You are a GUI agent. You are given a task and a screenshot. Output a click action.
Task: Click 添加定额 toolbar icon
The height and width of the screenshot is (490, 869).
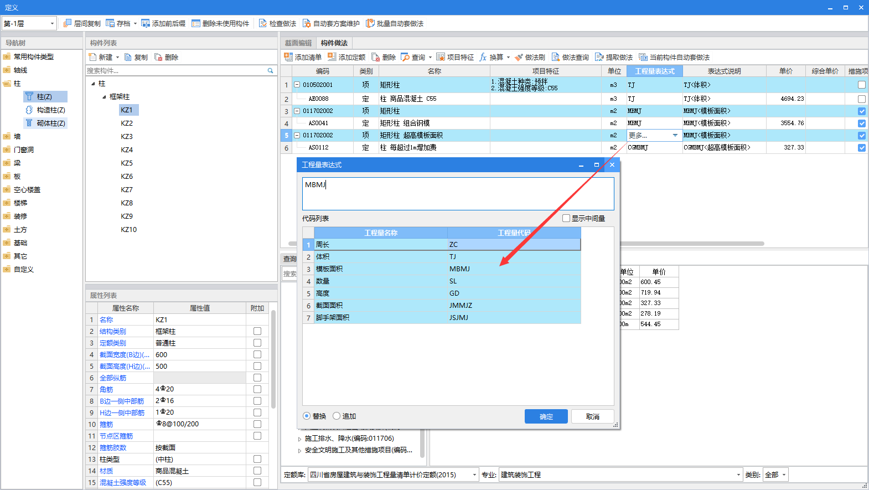tap(332, 57)
